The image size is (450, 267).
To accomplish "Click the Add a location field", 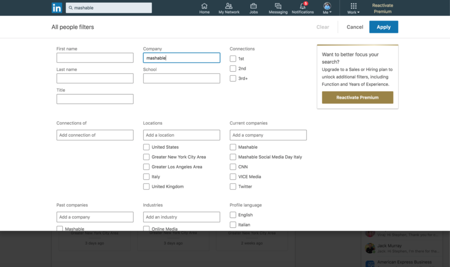I will click(181, 135).
